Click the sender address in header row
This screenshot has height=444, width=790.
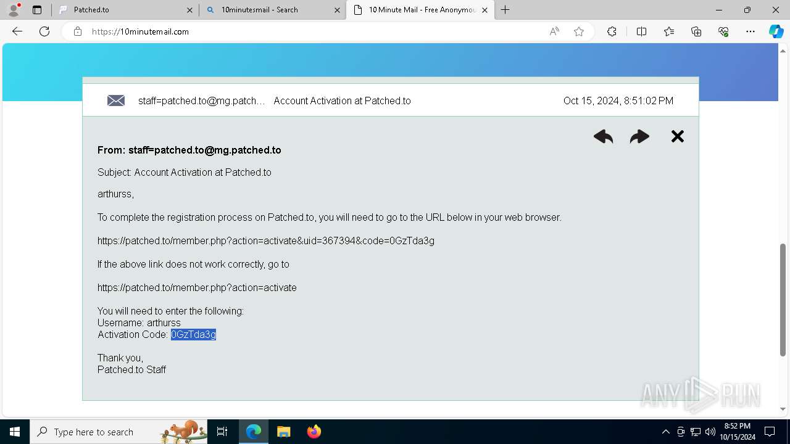[202, 101]
